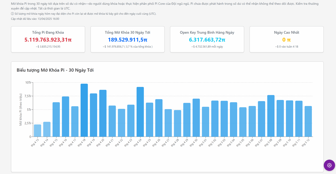Click the 10Tr y-axis label
The width and height of the screenshot is (336, 174).
[28, 82]
